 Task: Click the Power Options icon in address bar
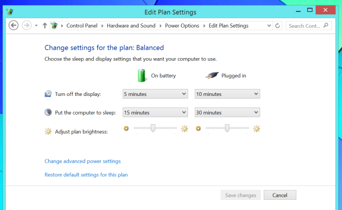click(x=54, y=26)
